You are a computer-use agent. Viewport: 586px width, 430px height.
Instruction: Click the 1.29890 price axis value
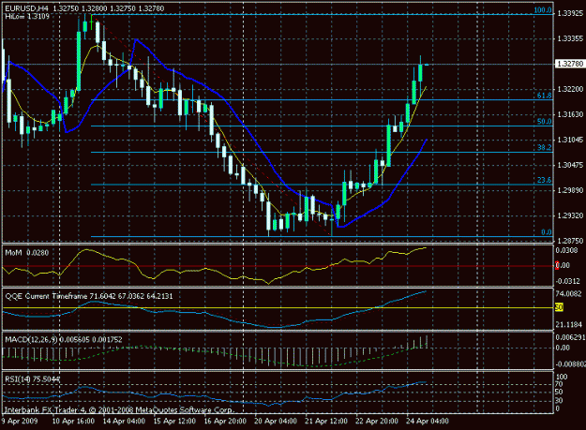tap(570, 190)
